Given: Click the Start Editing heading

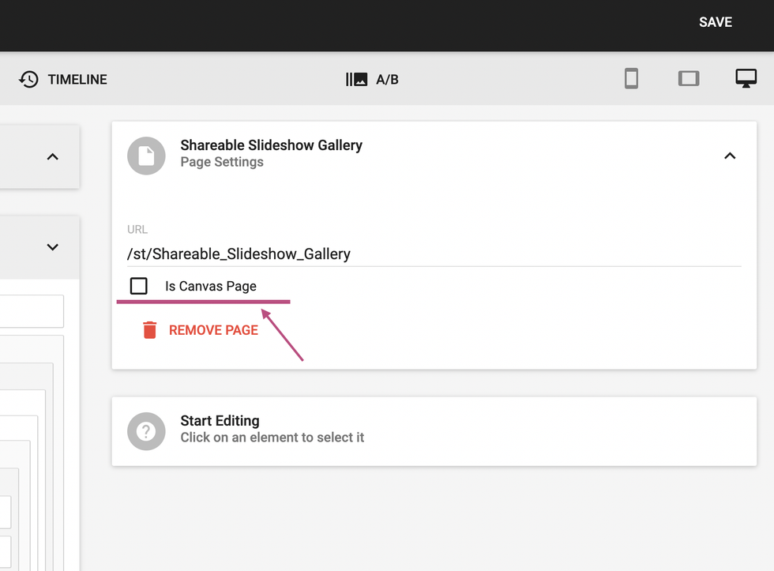Looking at the screenshot, I should 220,421.
